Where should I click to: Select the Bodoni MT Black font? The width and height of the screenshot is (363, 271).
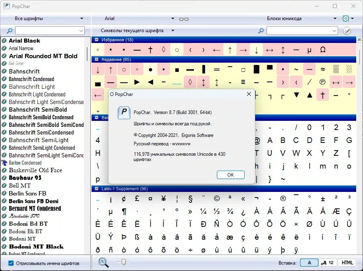point(36,247)
